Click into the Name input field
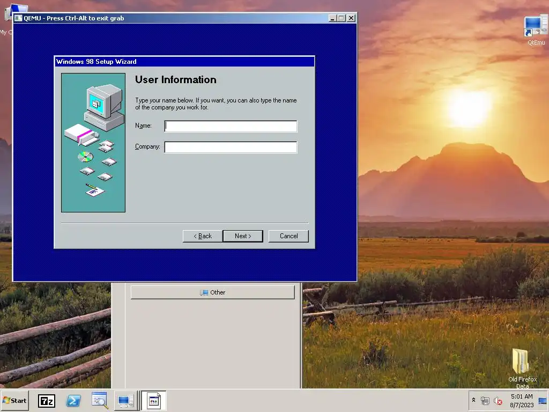Screen dimensions: 549x412 231,126
